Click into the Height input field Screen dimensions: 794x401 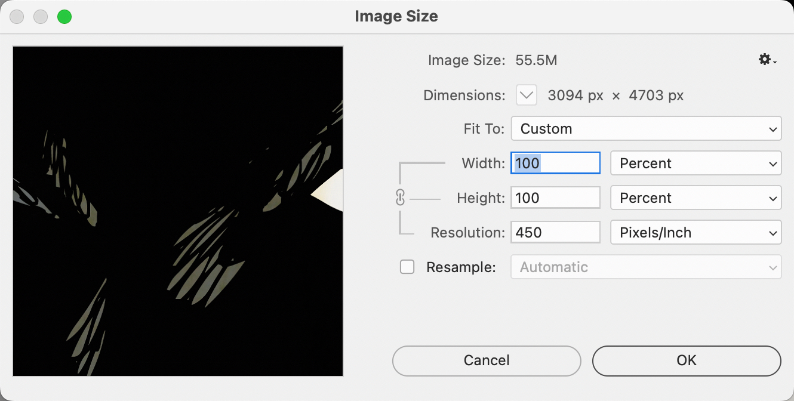tap(555, 198)
